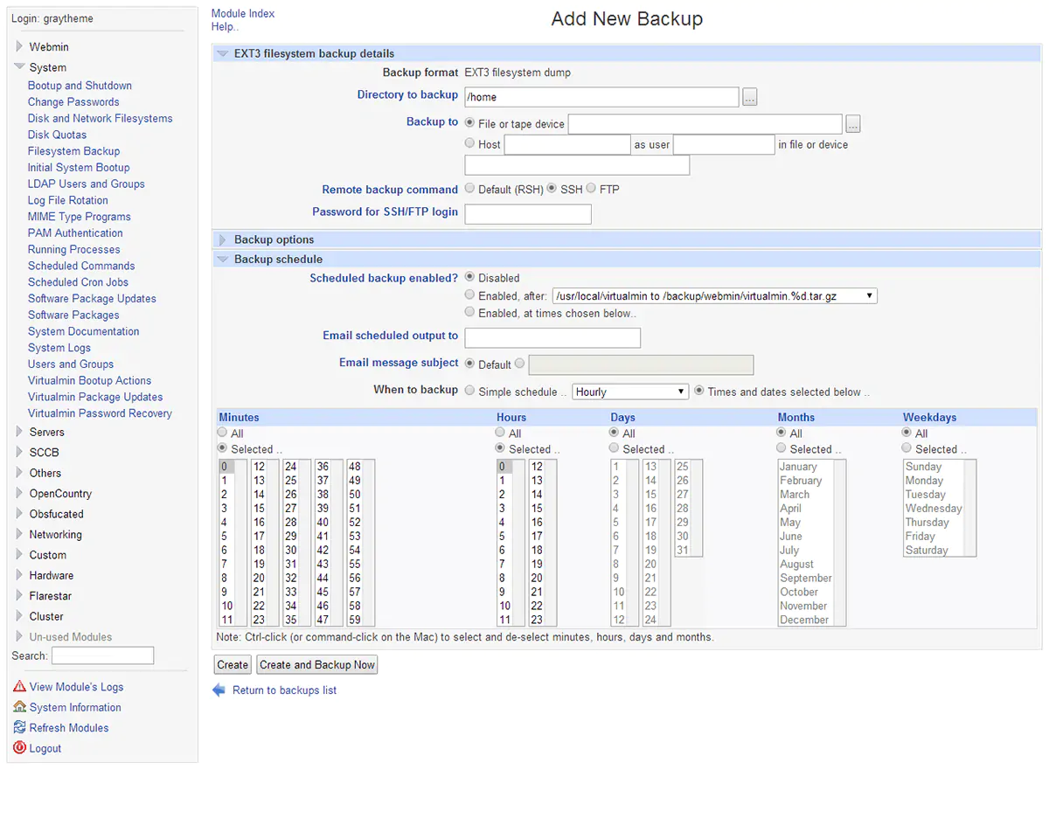
Task: Open file chooser beside File or tape device
Action: 853,124
